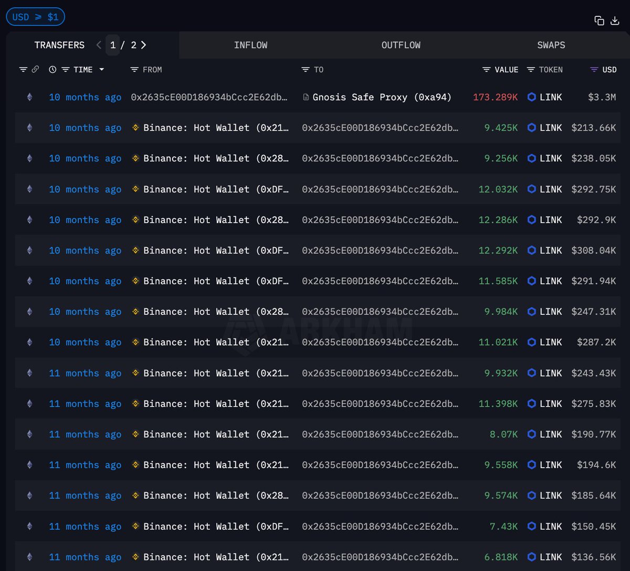
Task: Click Binance icon on $308.04K row
Action: [x=135, y=250]
